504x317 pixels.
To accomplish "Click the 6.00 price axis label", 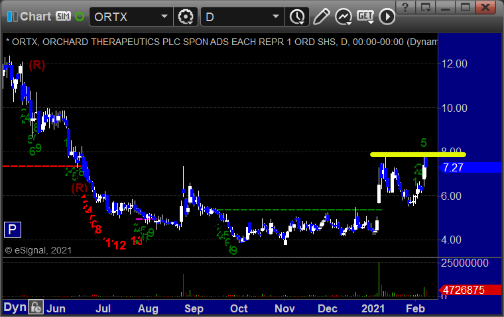I will pyautogui.click(x=451, y=196).
